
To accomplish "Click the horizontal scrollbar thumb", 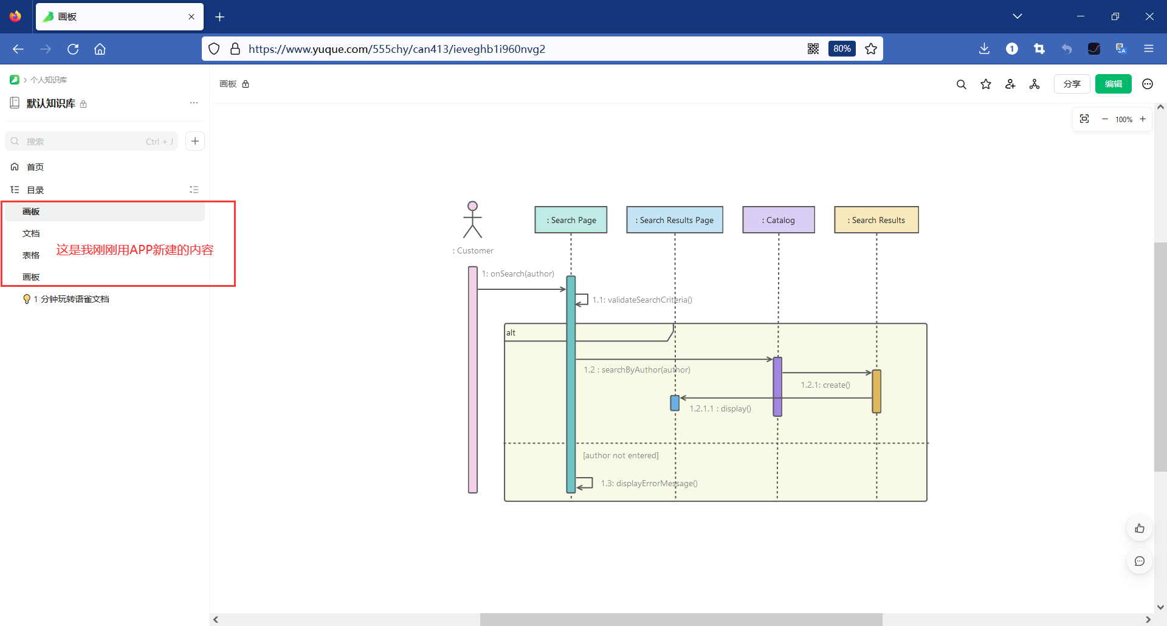I will pos(681,619).
